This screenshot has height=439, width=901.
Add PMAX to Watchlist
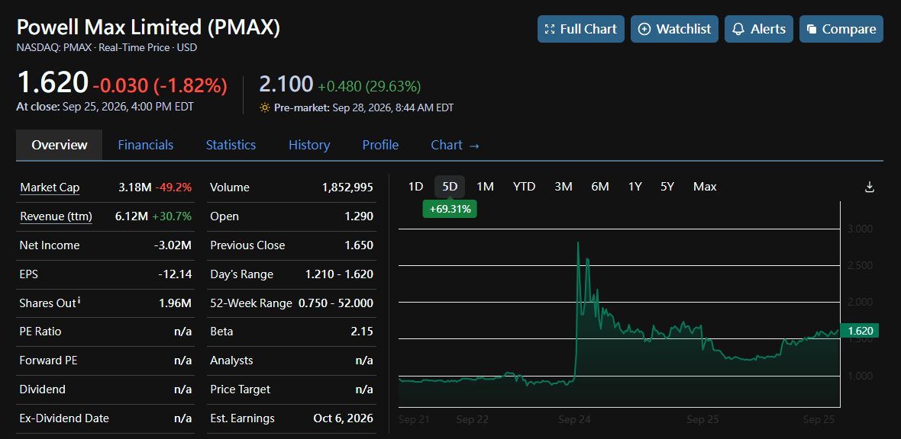674,29
